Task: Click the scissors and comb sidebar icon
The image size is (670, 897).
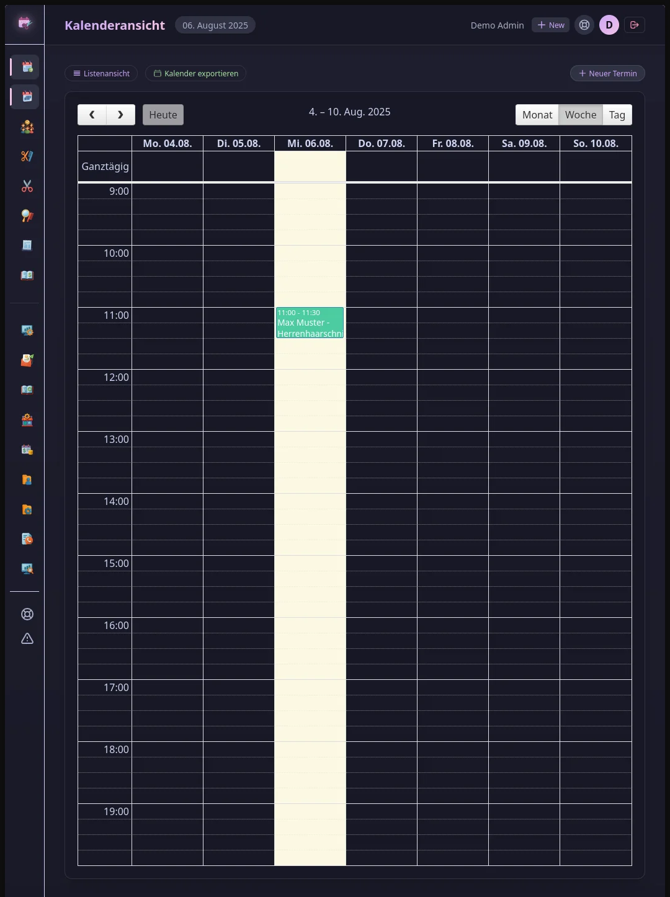Action: coord(27,156)
